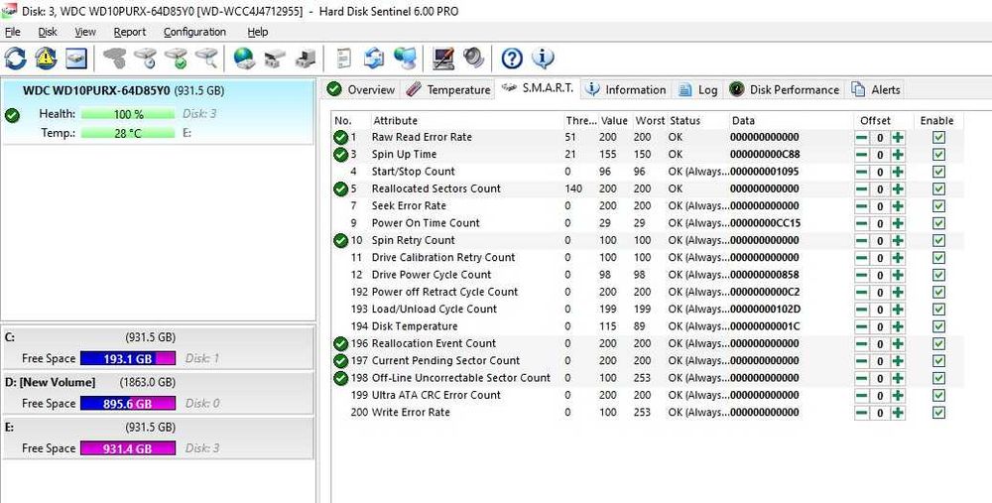
Task: Increase offset for Reallocated Sectors Count
Action: point(898,189)
